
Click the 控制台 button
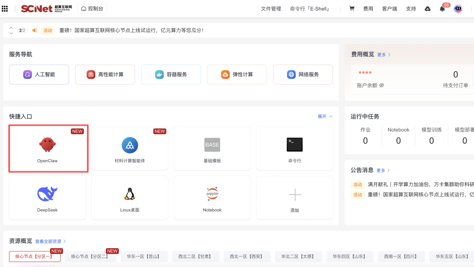(92, 8)
